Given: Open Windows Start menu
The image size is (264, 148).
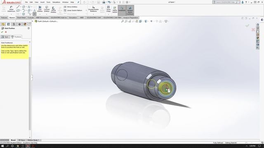Looking at the screenshot, I should coord(2,146).
